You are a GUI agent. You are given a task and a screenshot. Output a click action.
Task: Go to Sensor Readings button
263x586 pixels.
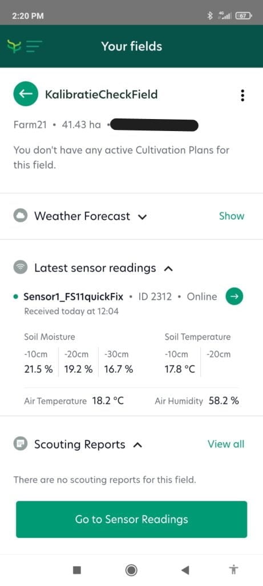pyautogui.click(x=131, y=519)
